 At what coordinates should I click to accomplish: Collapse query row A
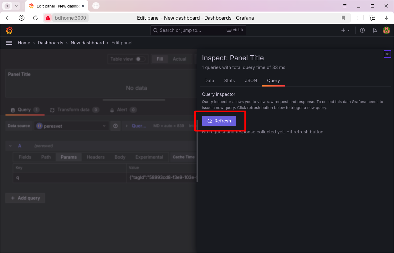(x=10, y=146)
